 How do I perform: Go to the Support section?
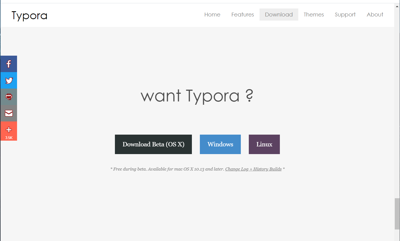[x=345, y=15]
